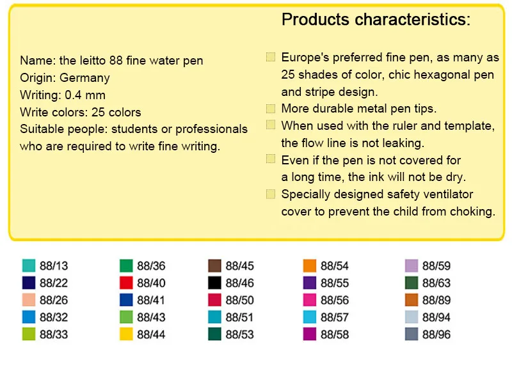
Task: Check the "Even if the pen is not covered" box
Action: point(271,159)
